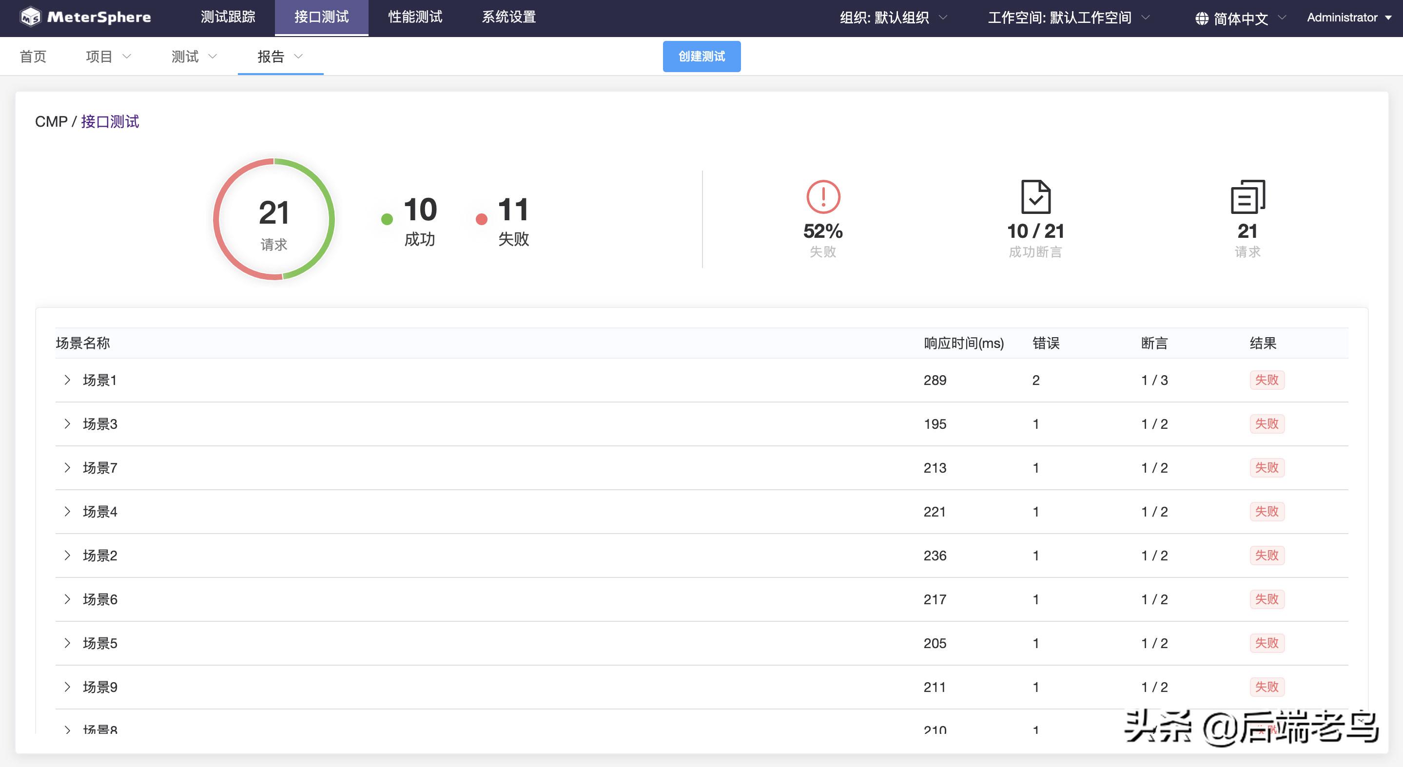Click response time 213 for 场景7
Viewport: 1403px width, 767px height.
[x=935, y=468]
